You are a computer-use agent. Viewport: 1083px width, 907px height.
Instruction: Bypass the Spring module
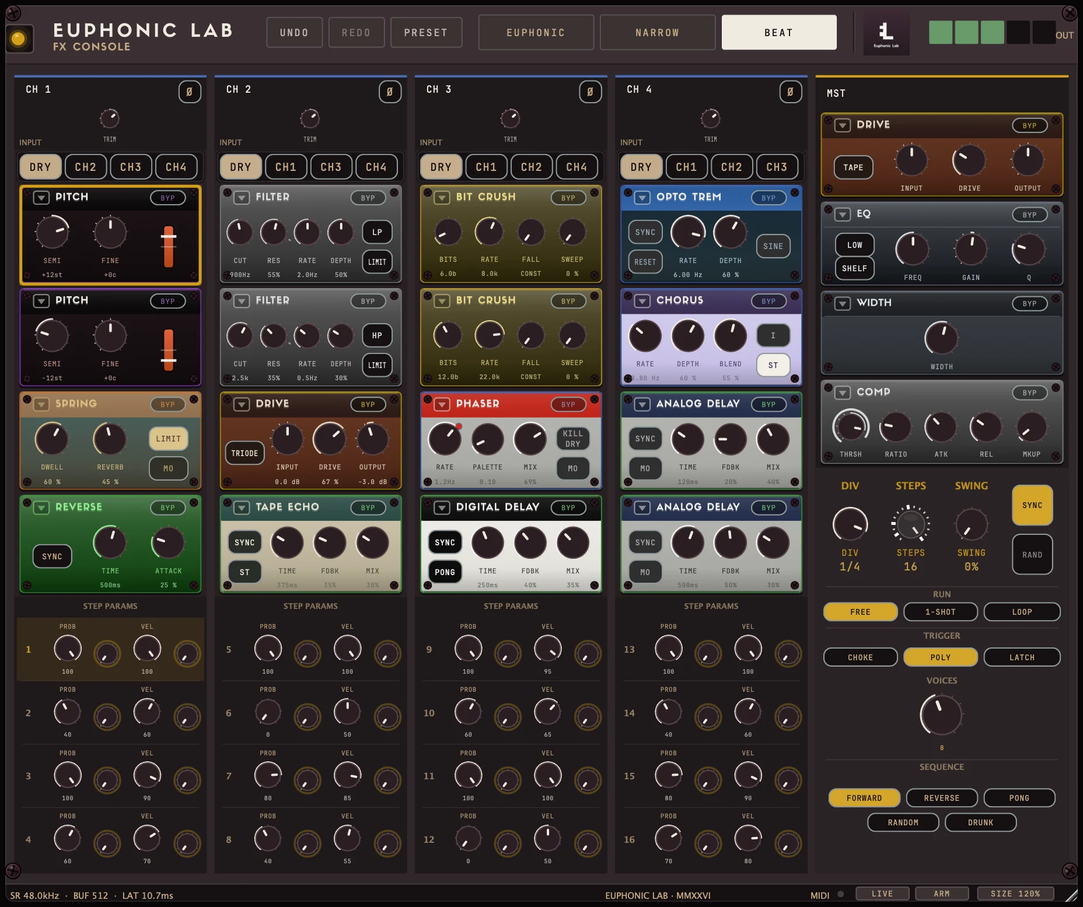click(168, 404)
